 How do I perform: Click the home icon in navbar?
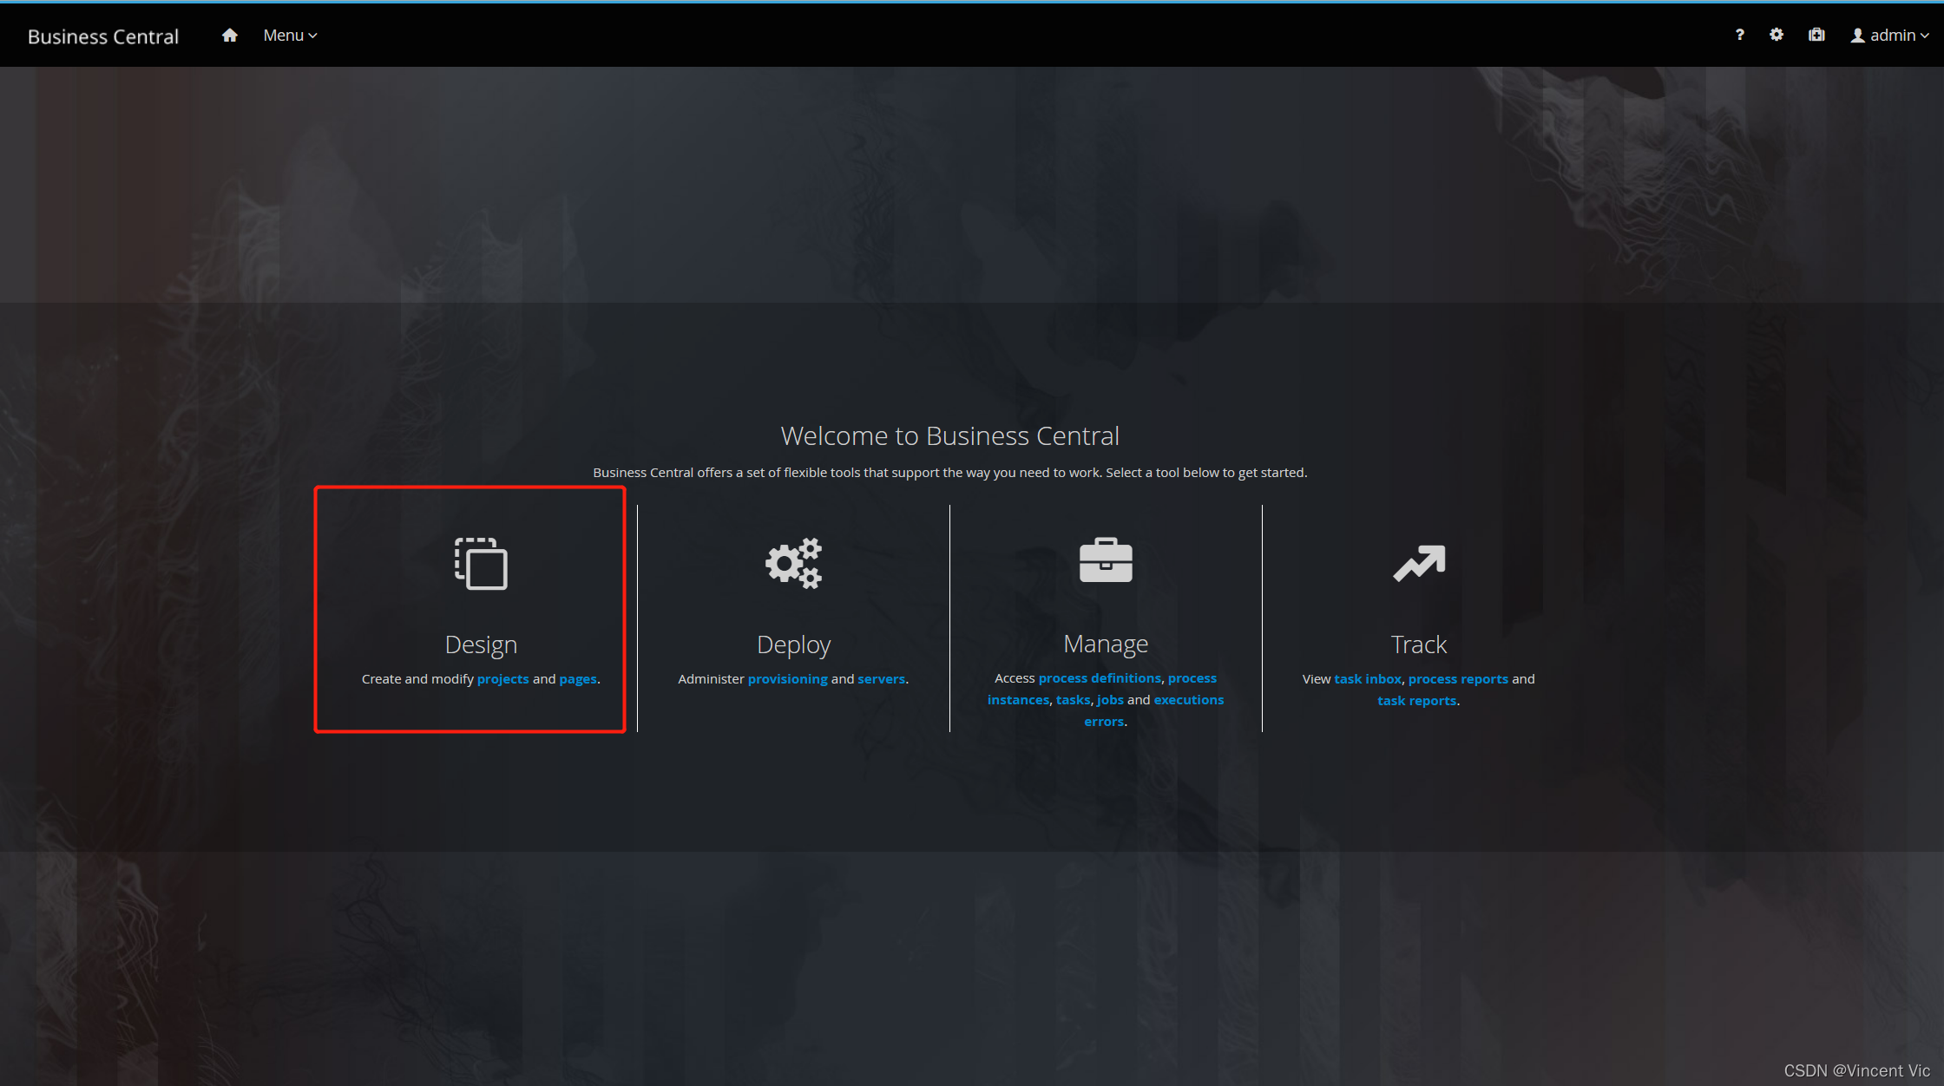(229, 36)
